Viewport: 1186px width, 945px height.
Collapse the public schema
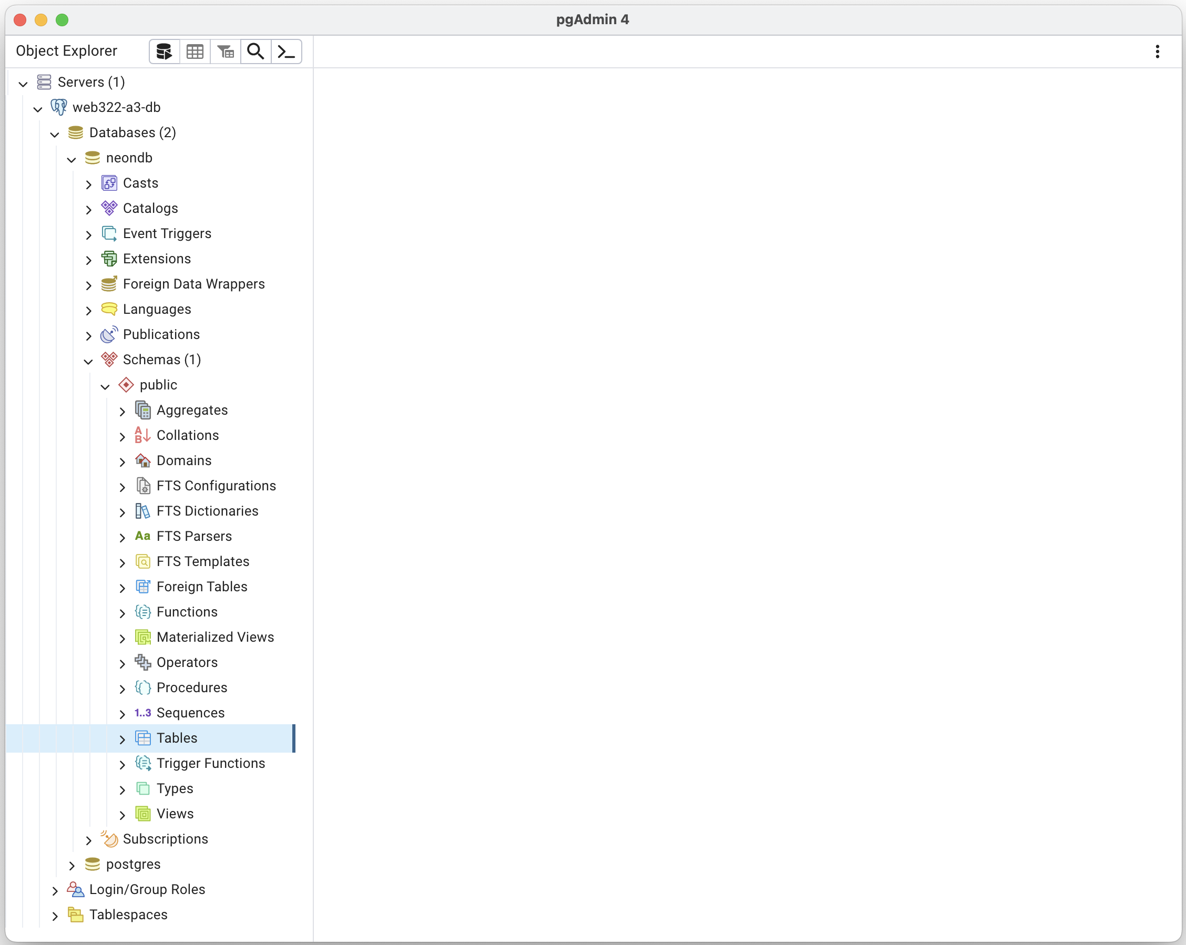click(x=105, y=386)
